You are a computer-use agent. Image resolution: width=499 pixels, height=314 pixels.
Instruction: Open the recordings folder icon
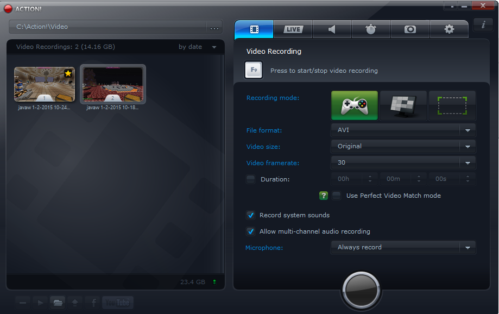[x=58, y=303]
